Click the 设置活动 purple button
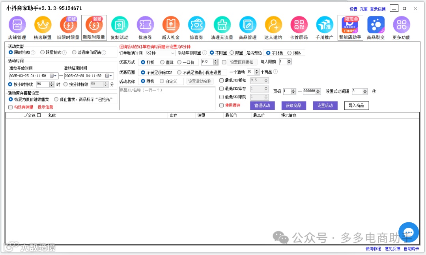This screenshot has width=426, height=255. click(325, 106)
